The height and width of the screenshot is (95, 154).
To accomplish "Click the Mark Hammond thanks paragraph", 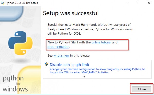I will coord(90,29).
